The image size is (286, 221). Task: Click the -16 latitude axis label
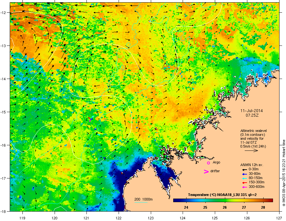coord(4,145)
